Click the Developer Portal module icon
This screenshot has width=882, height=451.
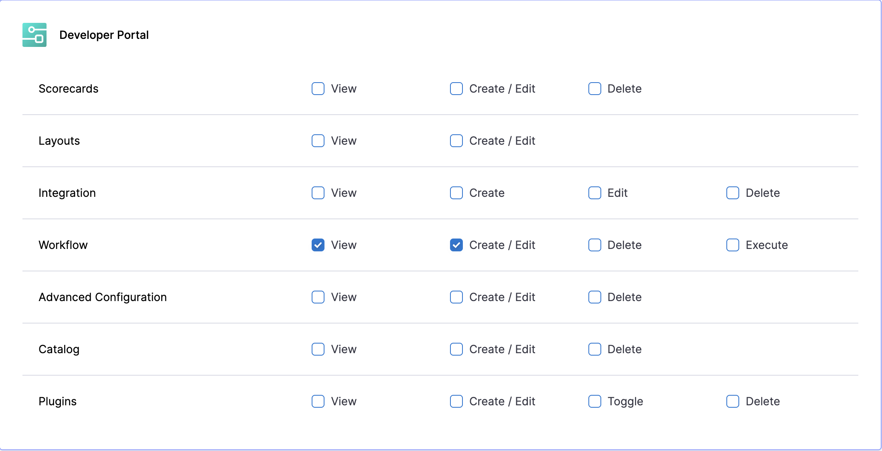[x=34, y=35]
